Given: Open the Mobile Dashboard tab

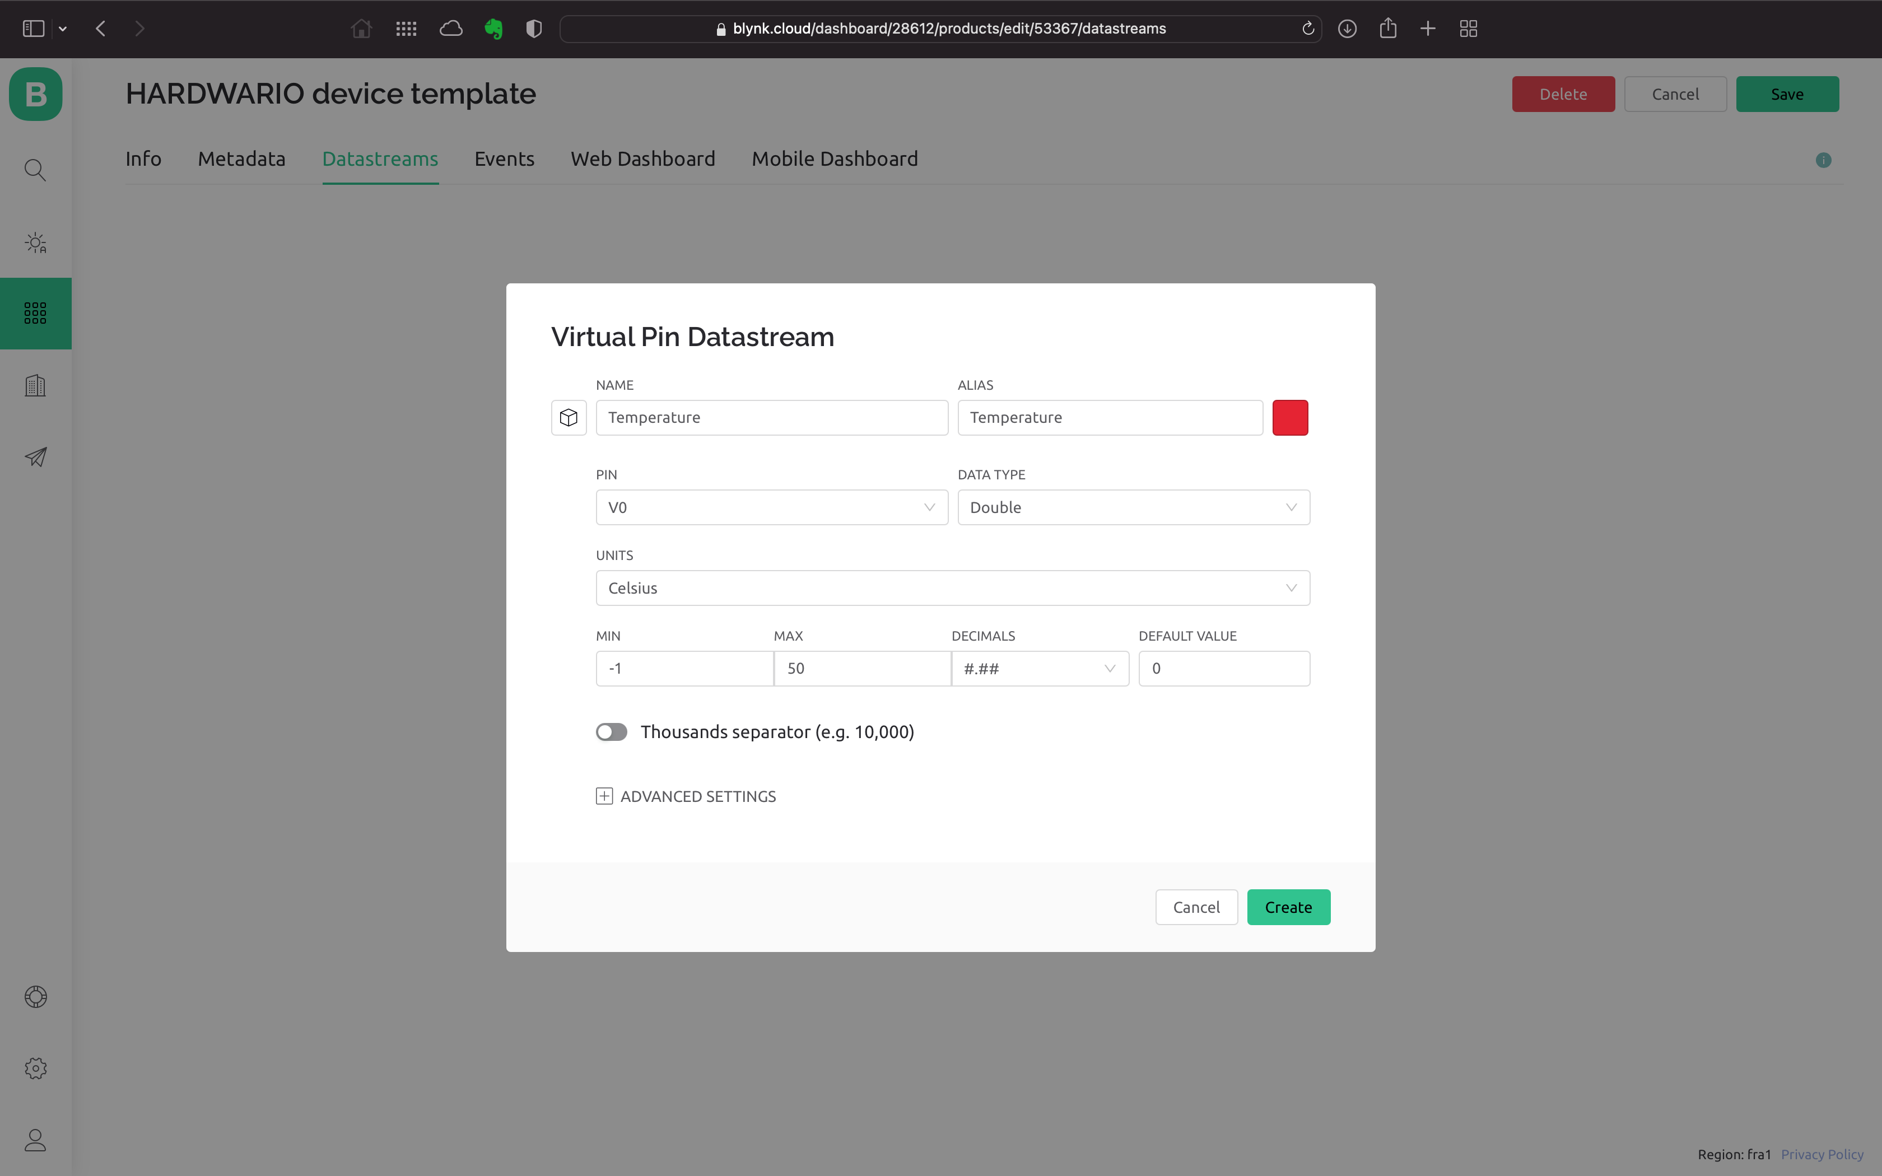Looking at the screenshot, I should pos(835,158).
